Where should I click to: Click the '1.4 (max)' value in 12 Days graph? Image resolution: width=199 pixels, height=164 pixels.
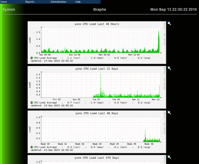[x=97, y=103]
